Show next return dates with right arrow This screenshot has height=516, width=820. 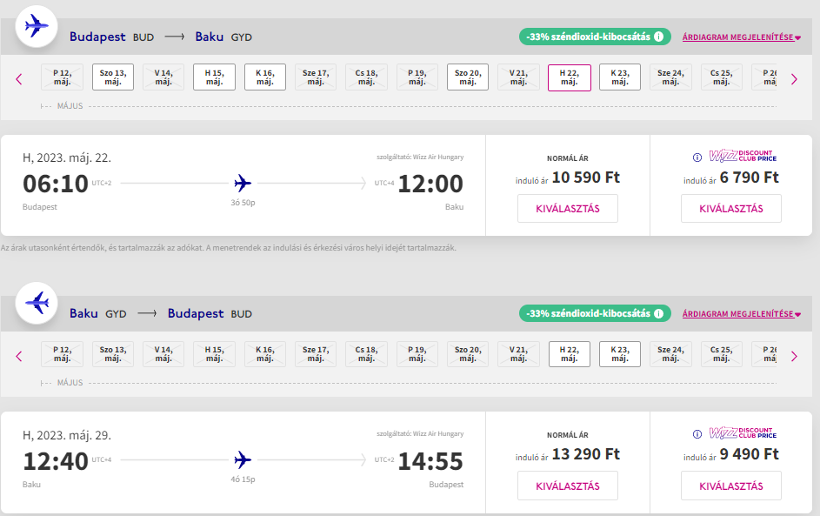[x=794, y=357]
